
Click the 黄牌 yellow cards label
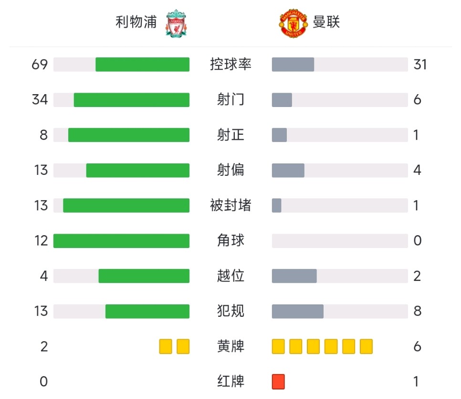pyautogui.click(x=230, y=346)
